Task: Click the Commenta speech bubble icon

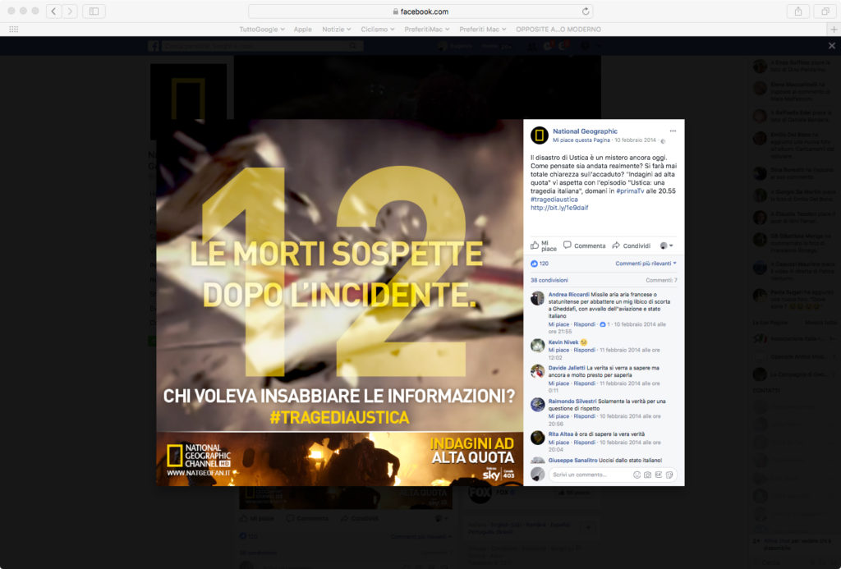Action: [x=568, y=245]
